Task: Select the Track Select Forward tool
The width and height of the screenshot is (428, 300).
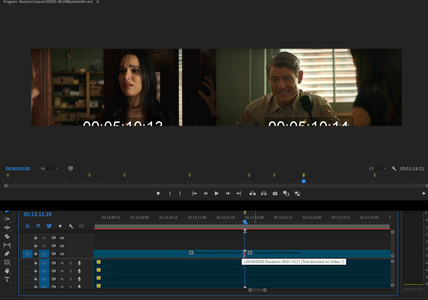Action: [x=7, y=219]
